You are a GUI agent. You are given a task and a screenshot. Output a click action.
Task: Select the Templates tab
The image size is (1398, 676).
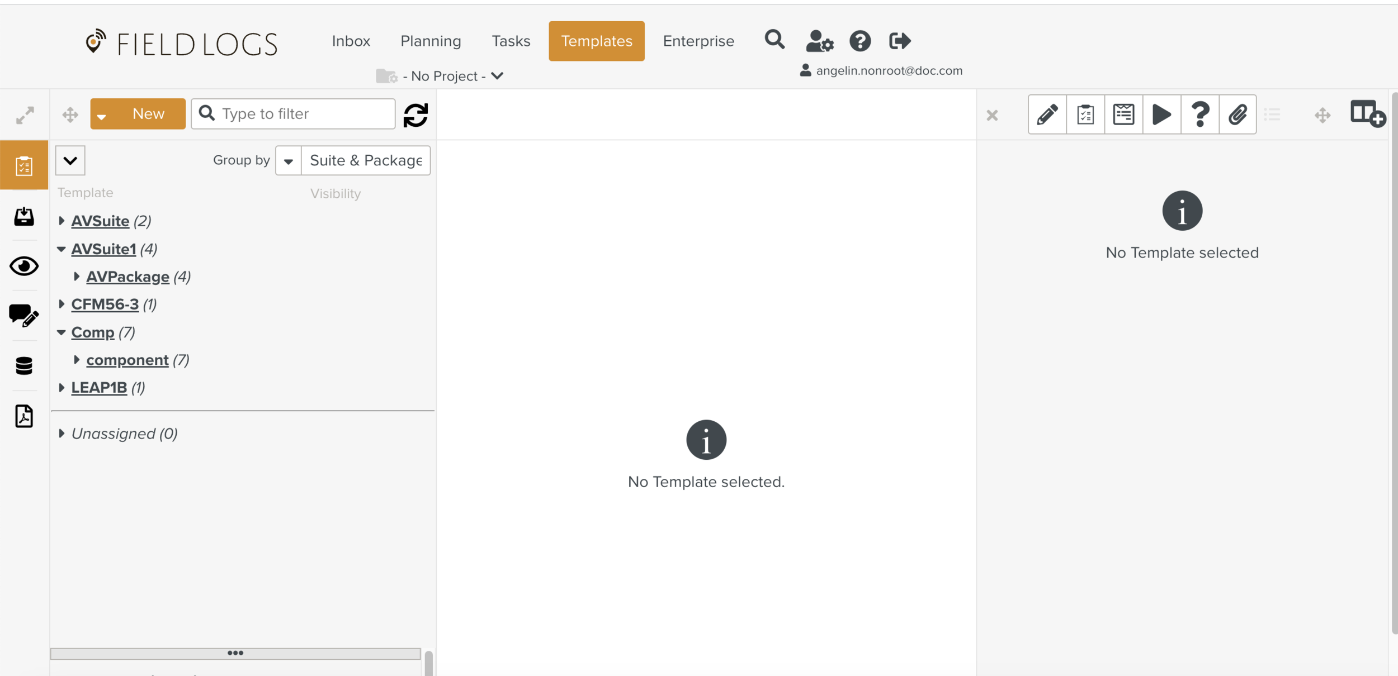coord(597,41)
